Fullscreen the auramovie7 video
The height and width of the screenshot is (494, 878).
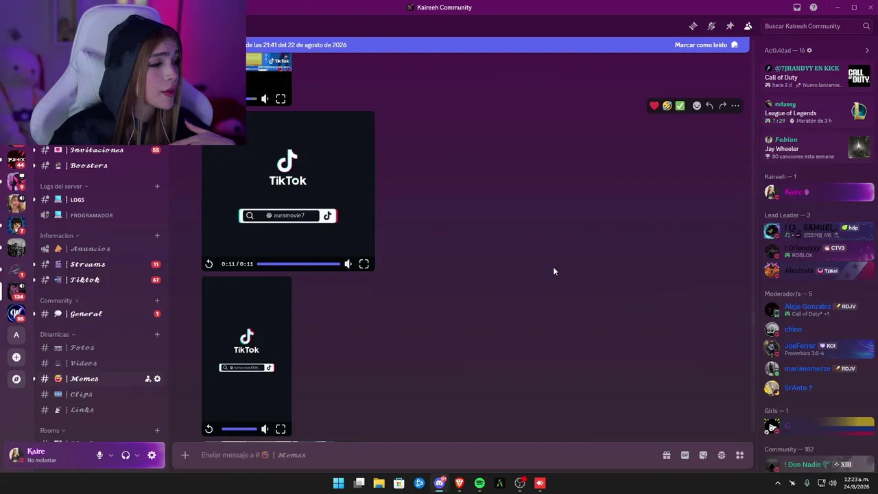pyautogui.click(x=364, y=264)
